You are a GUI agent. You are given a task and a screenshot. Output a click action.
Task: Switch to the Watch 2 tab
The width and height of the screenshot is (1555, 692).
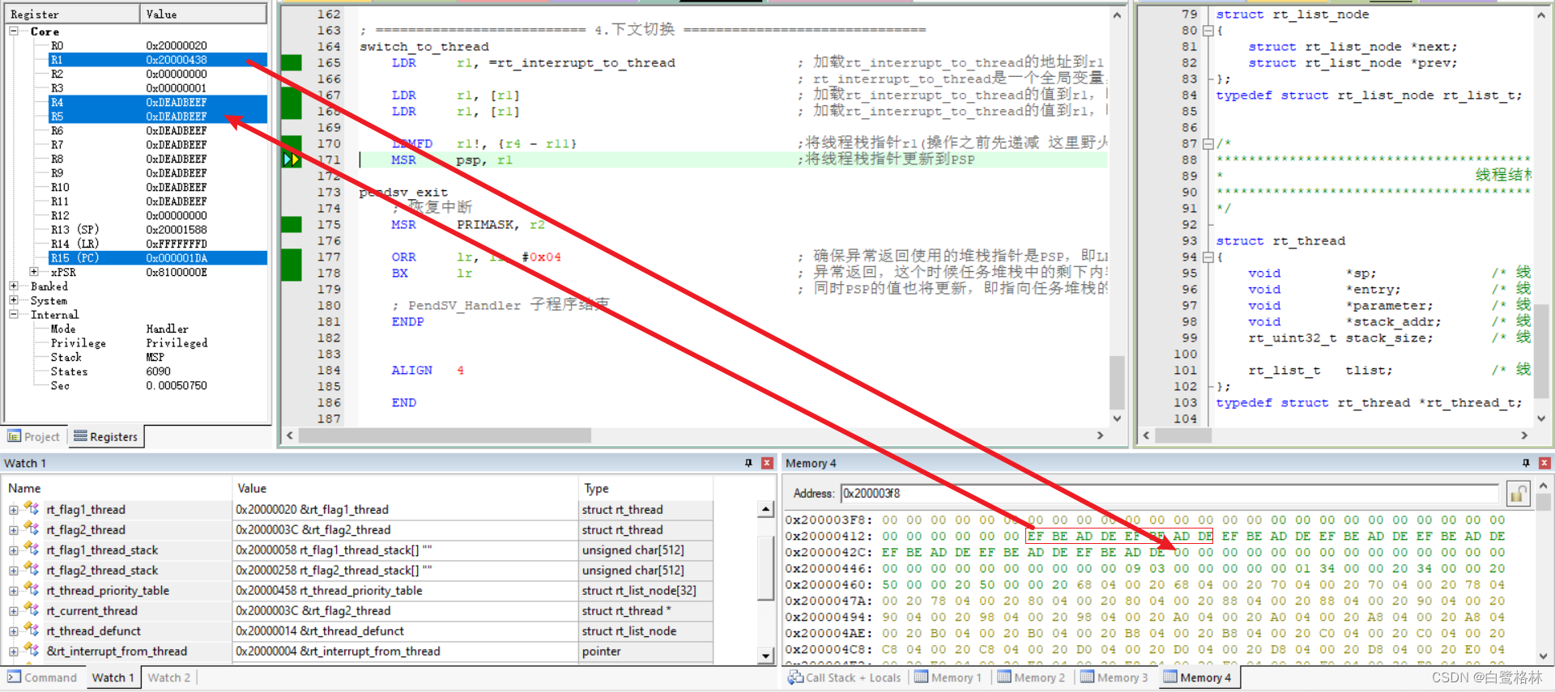click(169, 677)
